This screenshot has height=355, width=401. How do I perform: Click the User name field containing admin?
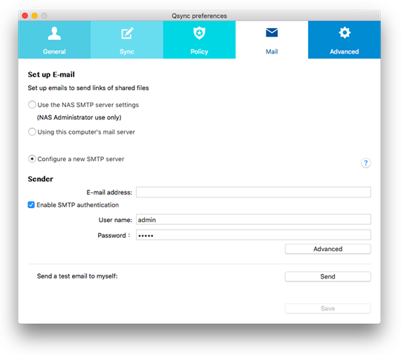click(253, 219)
